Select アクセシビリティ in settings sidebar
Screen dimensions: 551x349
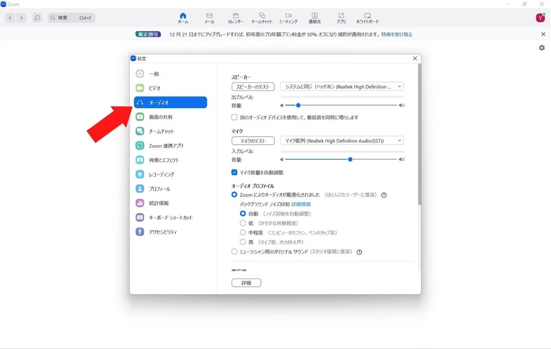170,232
